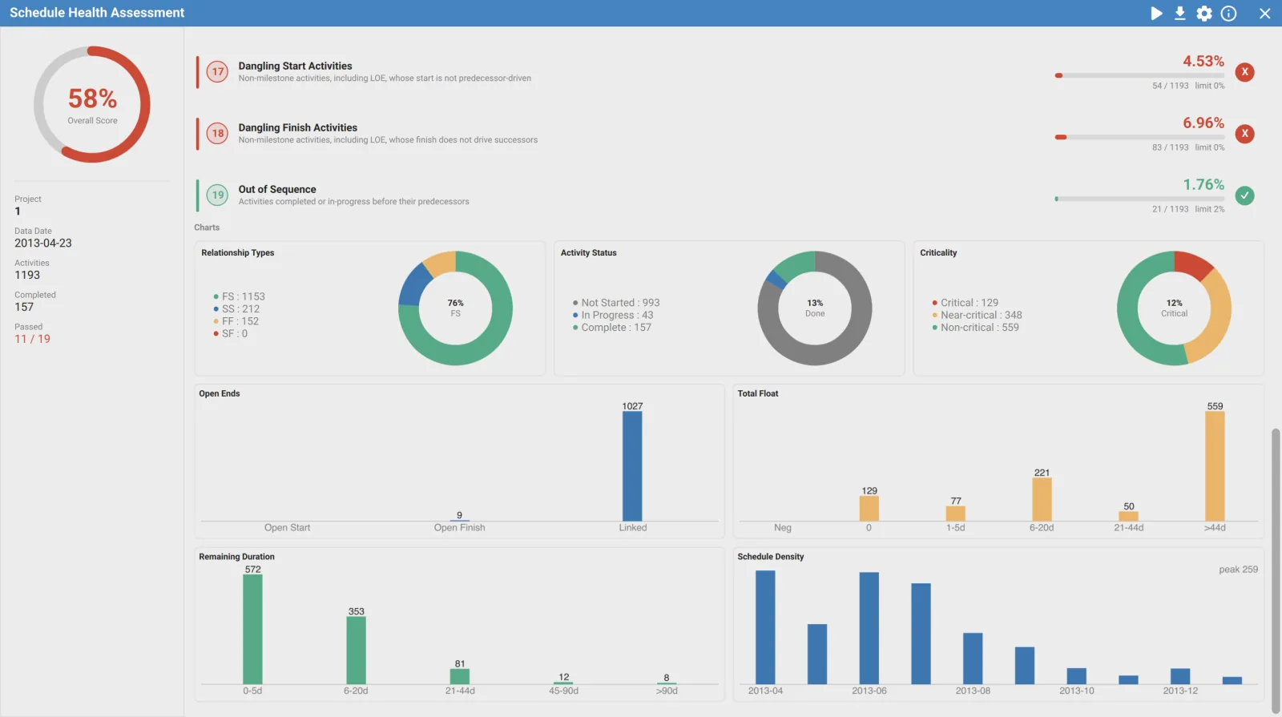Click the '21 / 1193' count text

pyautogui.click(x=1171, y=209)
